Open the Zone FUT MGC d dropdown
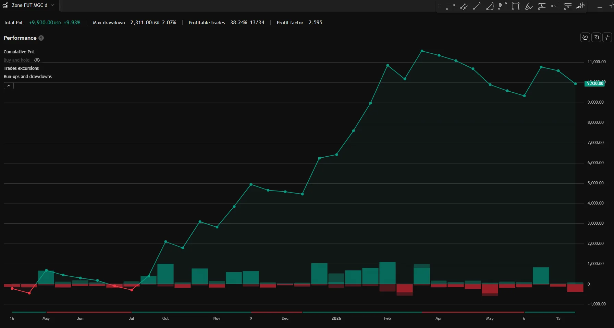Screen dimensions: 614x328 tap(52, 5)
